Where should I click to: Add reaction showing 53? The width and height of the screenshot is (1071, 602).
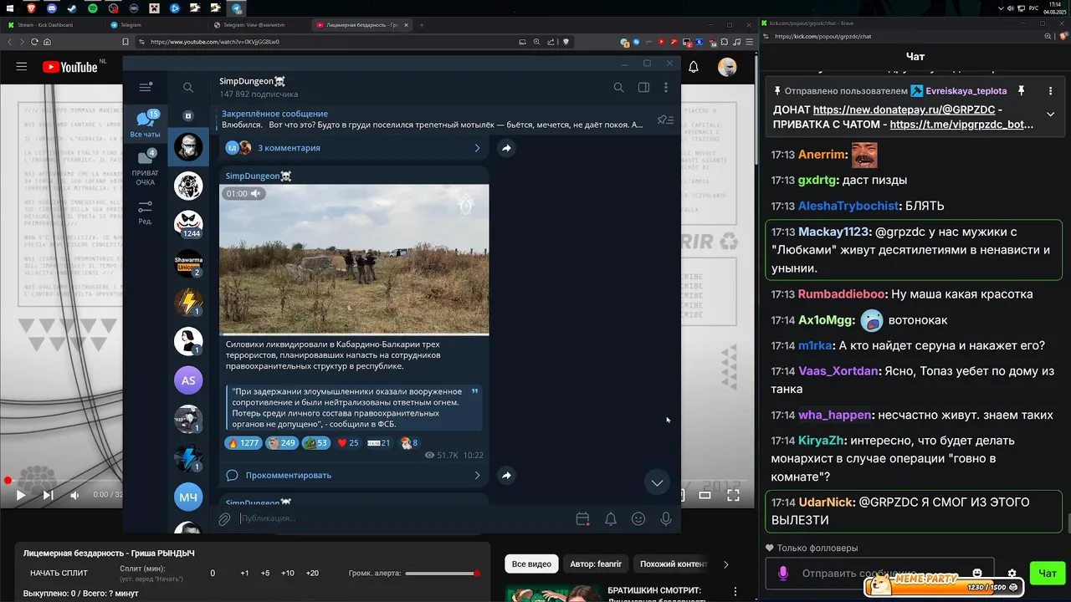tap(316, 443)
